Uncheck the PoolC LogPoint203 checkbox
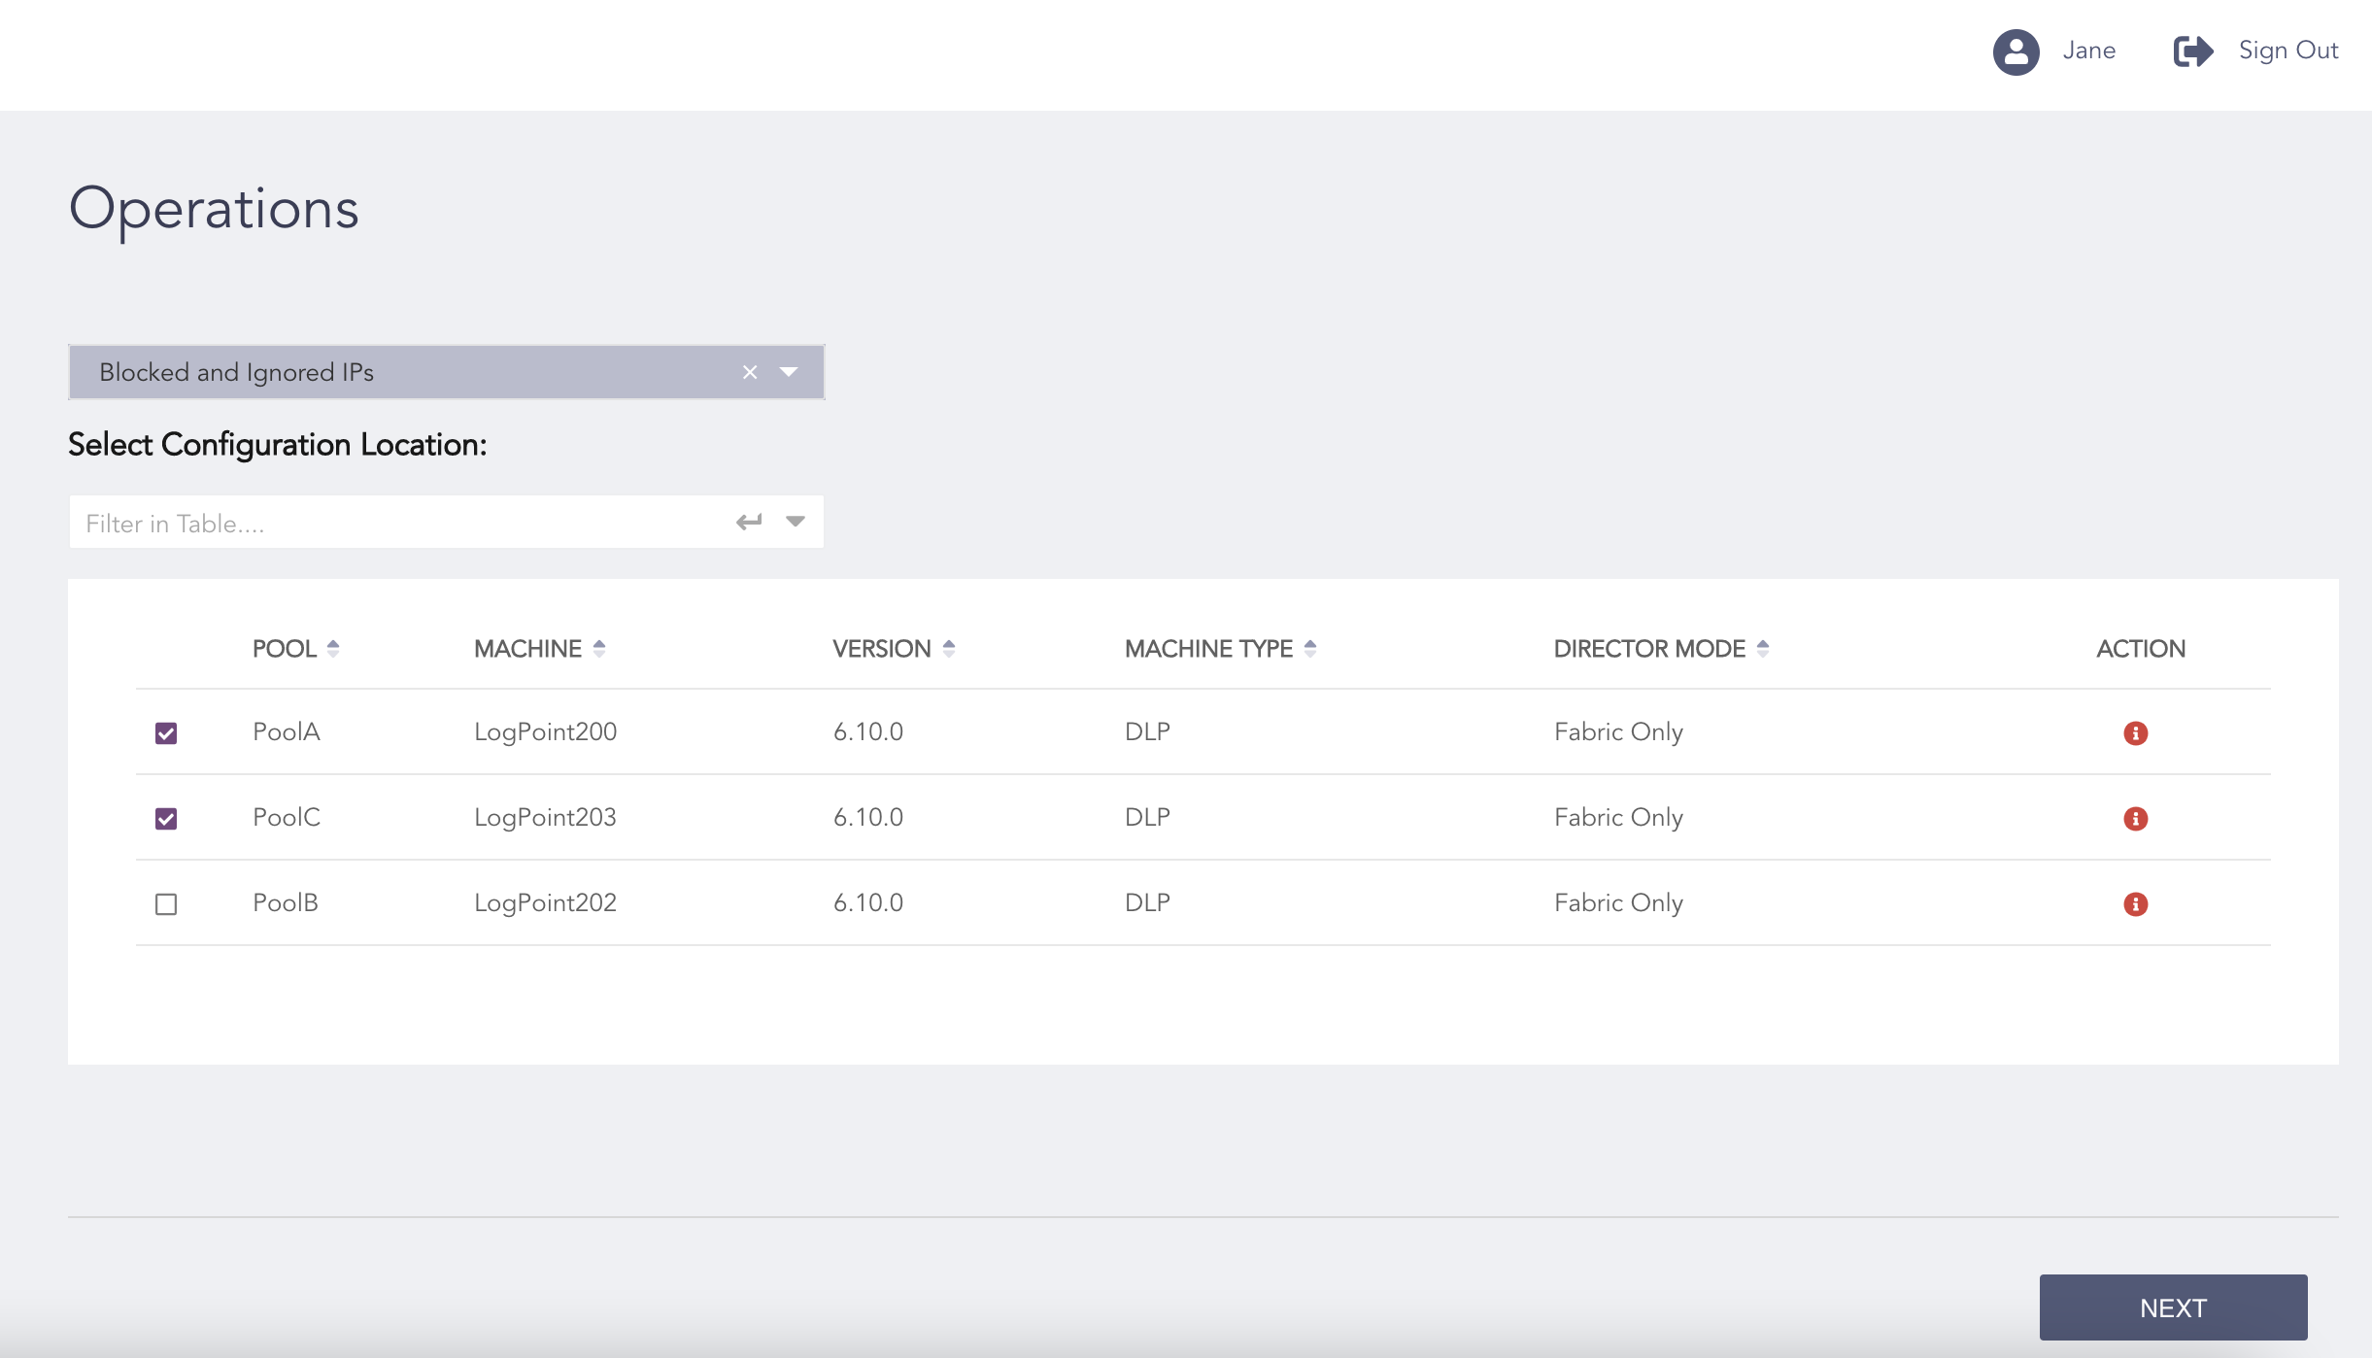 point(166,819)
